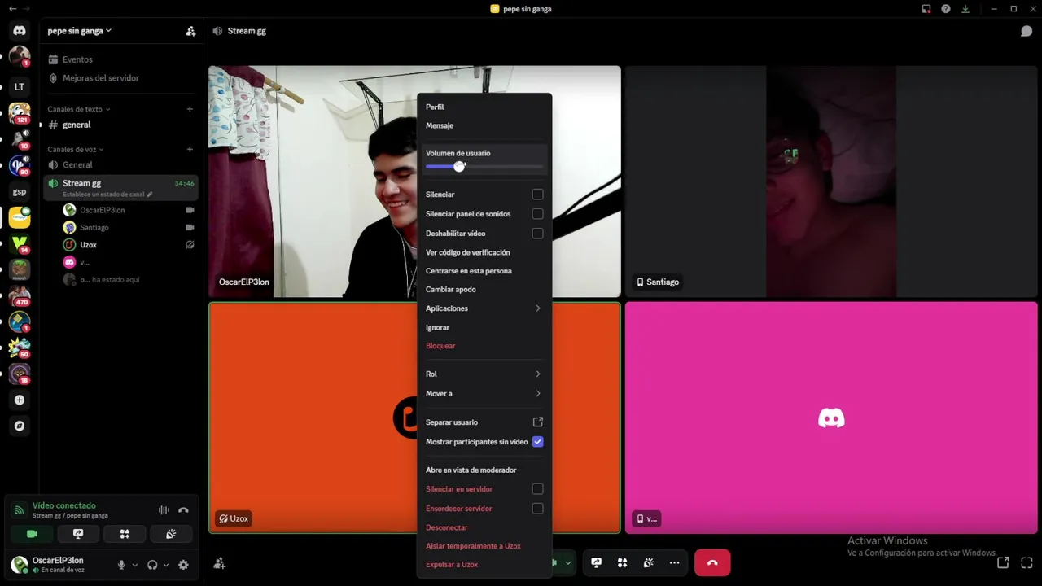
Task: Click red hang up call button
Action: click(712, 562)
